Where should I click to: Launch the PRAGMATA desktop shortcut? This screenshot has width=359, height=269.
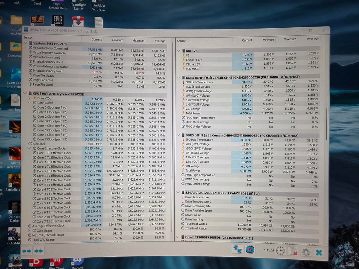(x=13, y=236)
